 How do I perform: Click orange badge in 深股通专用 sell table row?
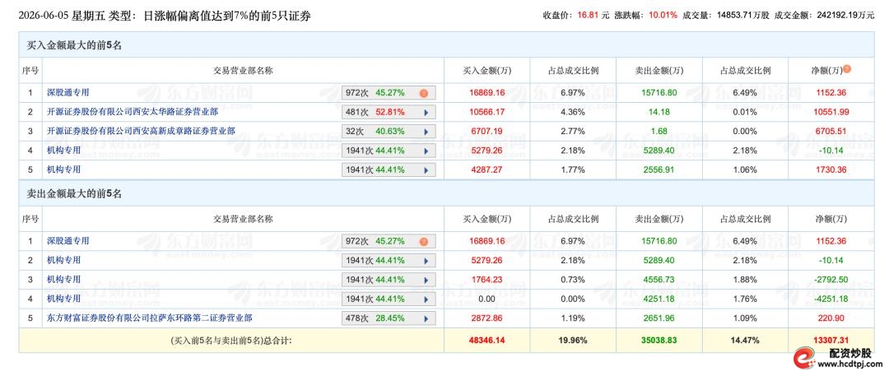coord(424,242)
